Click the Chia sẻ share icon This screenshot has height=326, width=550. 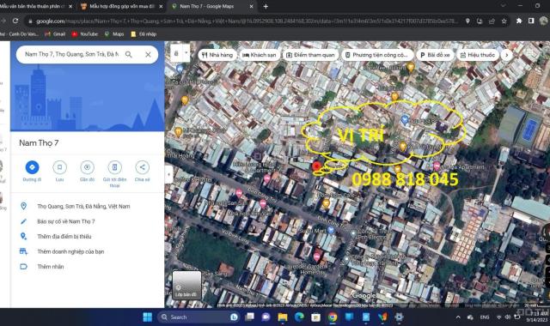(x=142, y=167)
